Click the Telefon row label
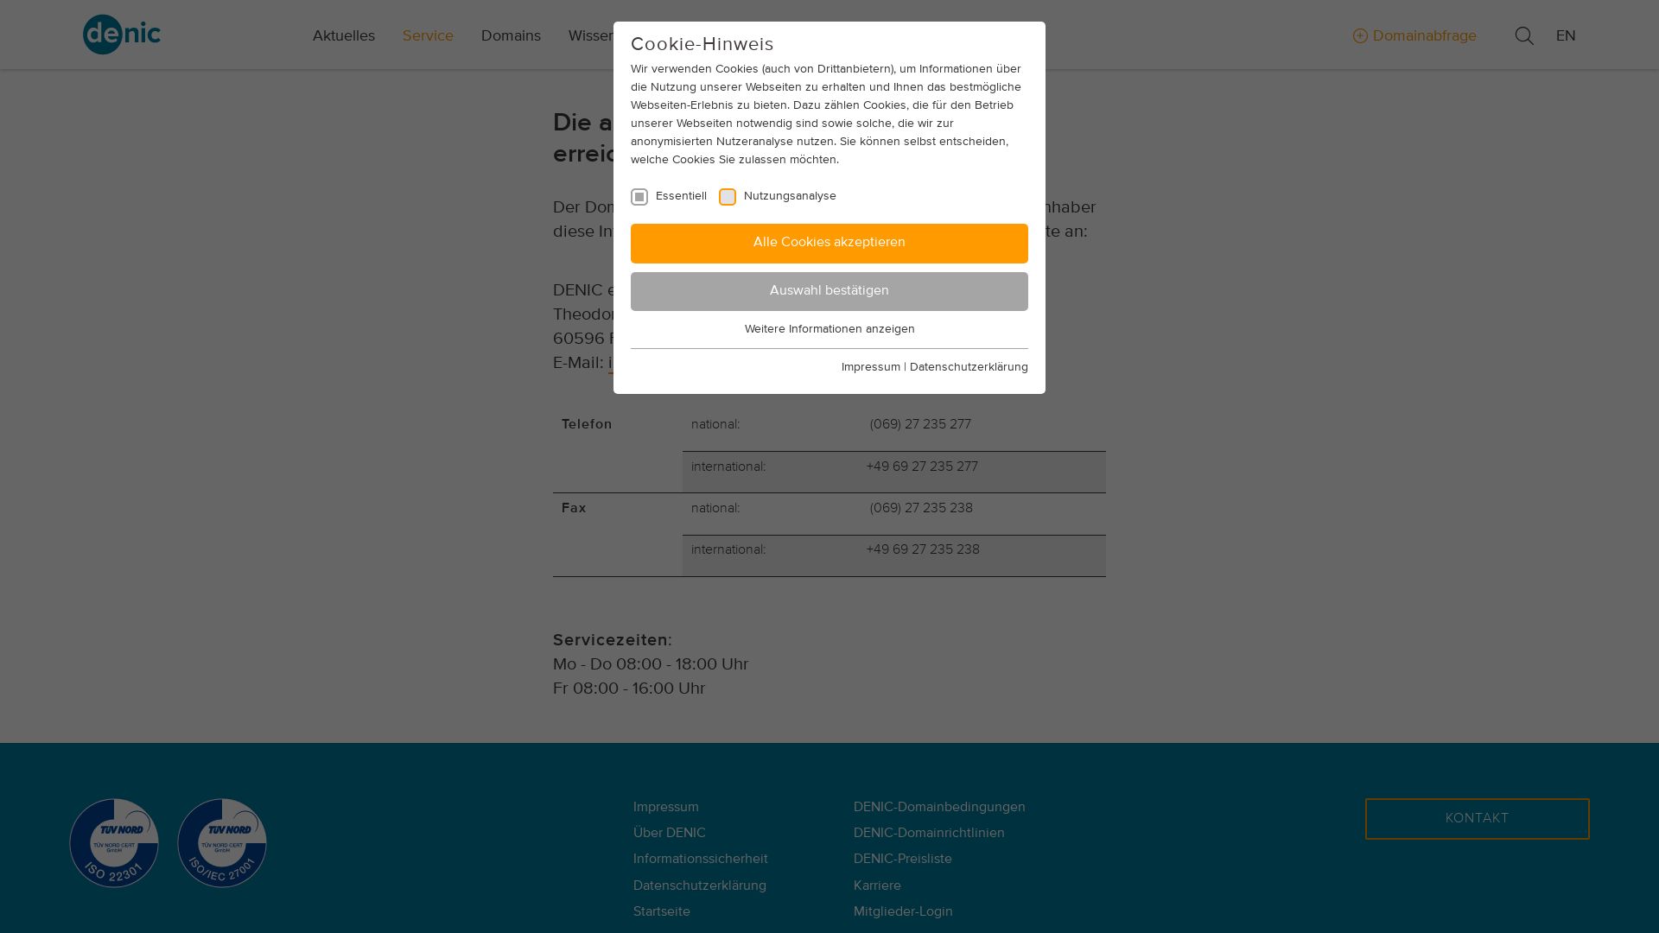1659x933 pixels. coord(587,424)
